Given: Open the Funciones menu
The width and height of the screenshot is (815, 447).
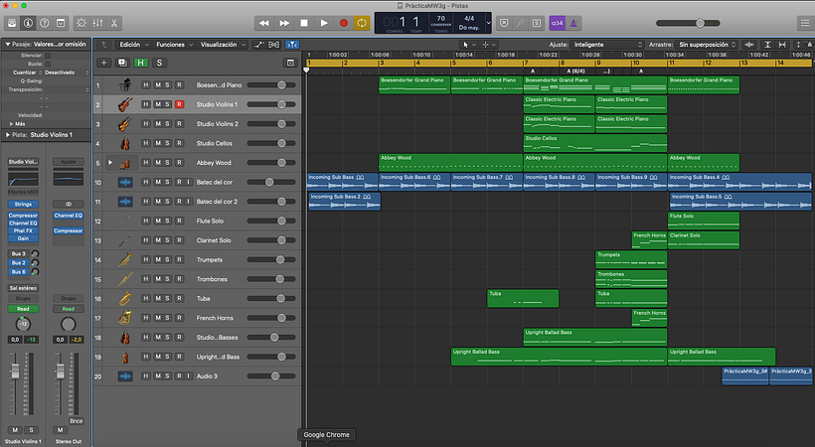Looking at the screenshot, I should 172,45.
